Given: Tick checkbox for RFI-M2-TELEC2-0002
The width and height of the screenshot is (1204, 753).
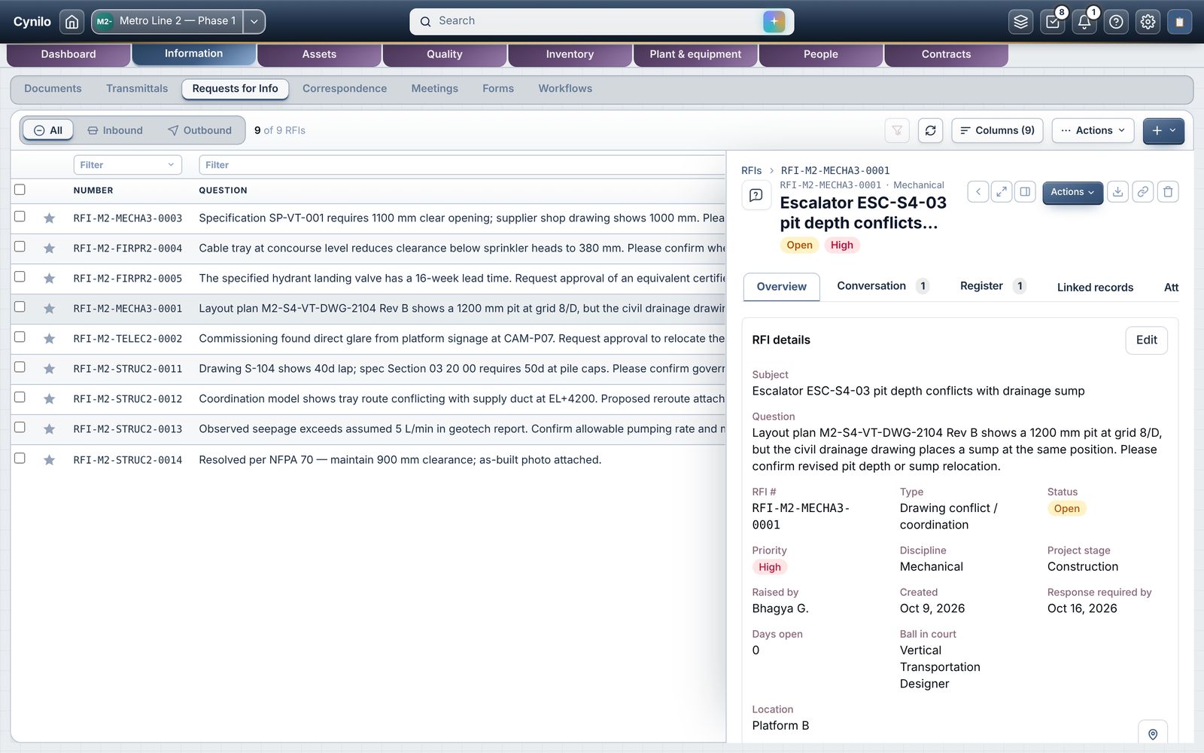Looking at the screenshot, I should point(20,337).
